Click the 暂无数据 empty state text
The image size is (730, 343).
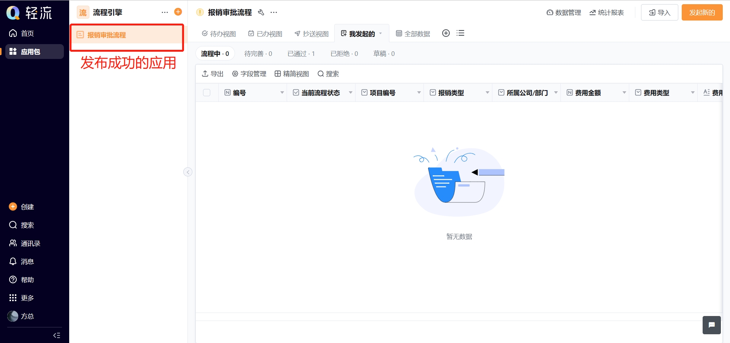tap(459, 237)
